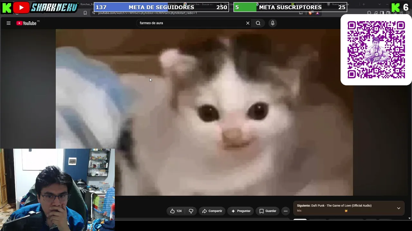The height and width of the screenshot is (231, 412).
Task: Open the Compartir share dialog
Action: tap(212, 211)
